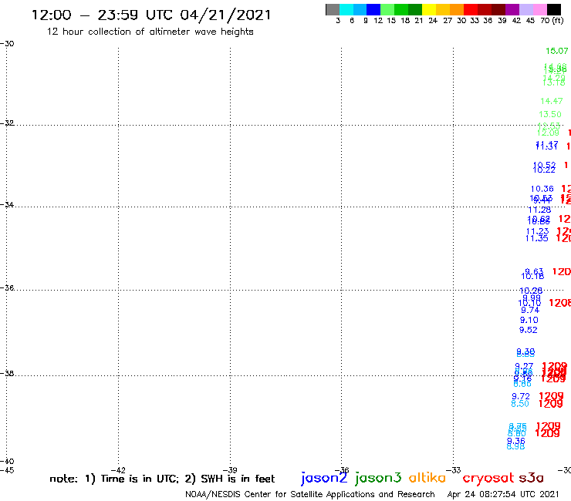Click the wave height value 13.50
This screenshot has width=571, height=501.
click(x=550, y=114)
